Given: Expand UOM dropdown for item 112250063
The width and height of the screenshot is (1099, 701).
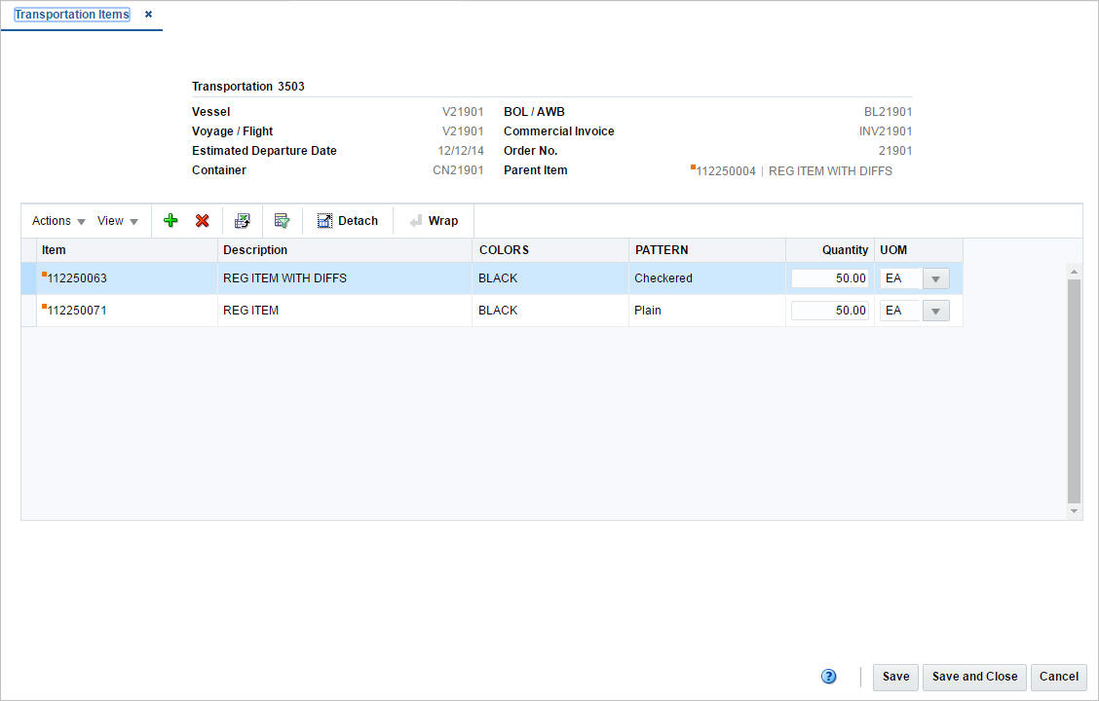Looking at the screenshot, I should coord(935,278).
